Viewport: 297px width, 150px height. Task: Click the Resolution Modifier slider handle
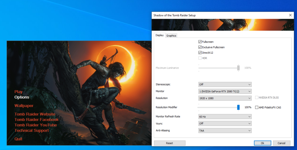pyautogui.click(x=238, y=107)
